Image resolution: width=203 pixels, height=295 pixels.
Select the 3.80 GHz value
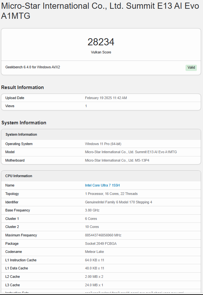click(x=92, y=210)
